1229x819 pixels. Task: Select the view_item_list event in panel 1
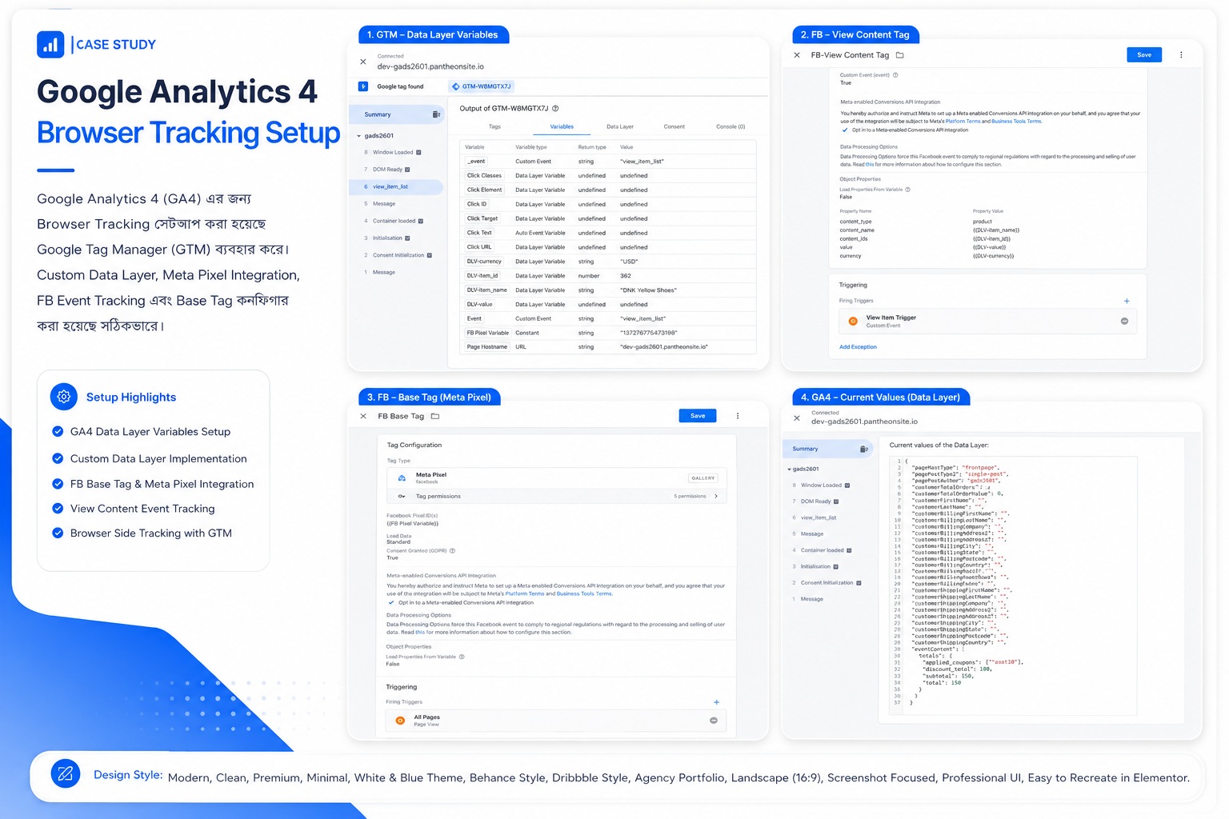pos(396,186)
